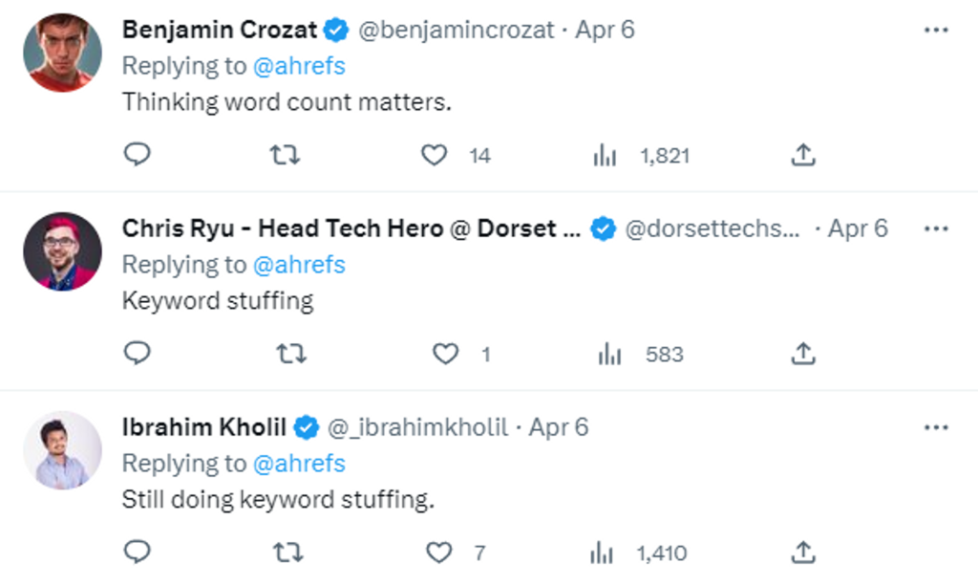Image resolution: width=978 pixels, height=585 pixels.
Task: Open more options menu on Chris Ryu's tweet
Action: tap(936, 228)
